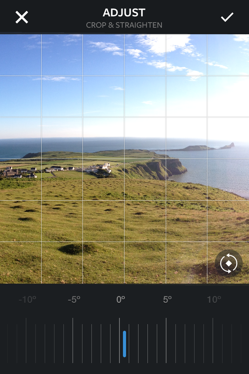
Task: Tap the rotate image icon
Action: pos(229,263)
